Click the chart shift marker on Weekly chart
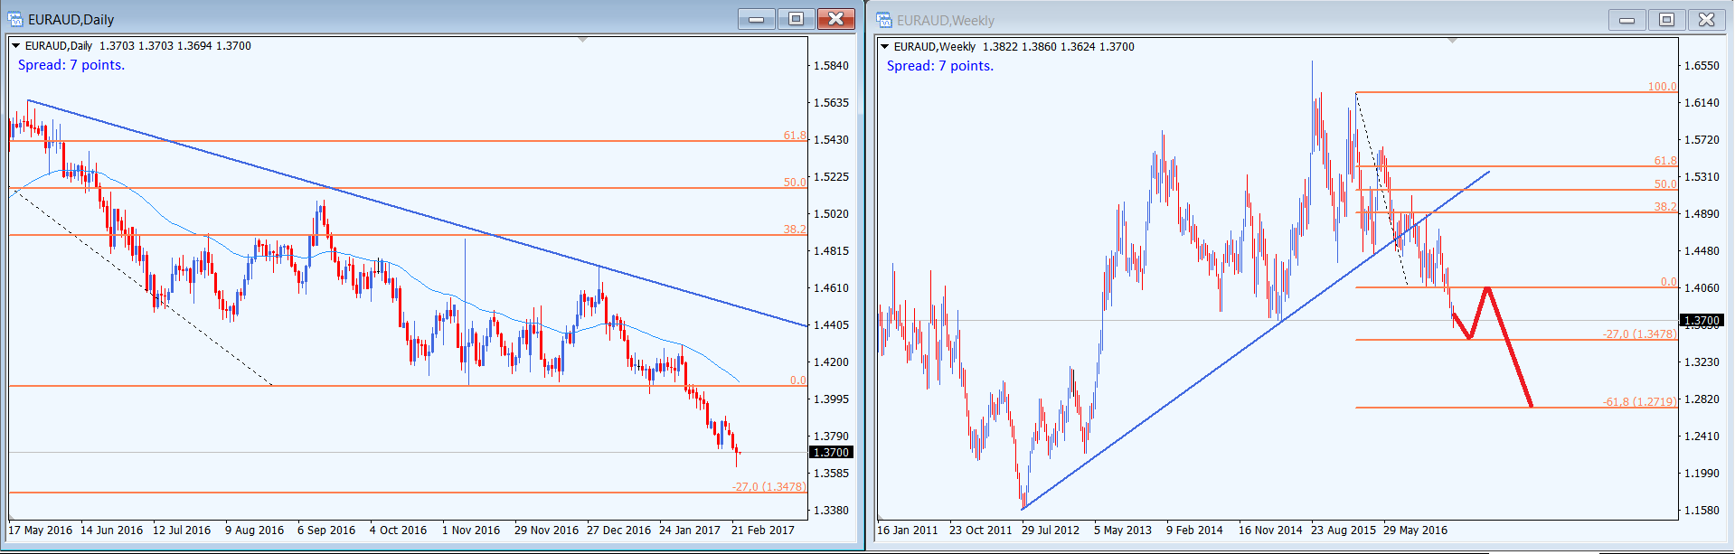The width and height of the screenshot is (1735, 554). tap(1452, 41)
